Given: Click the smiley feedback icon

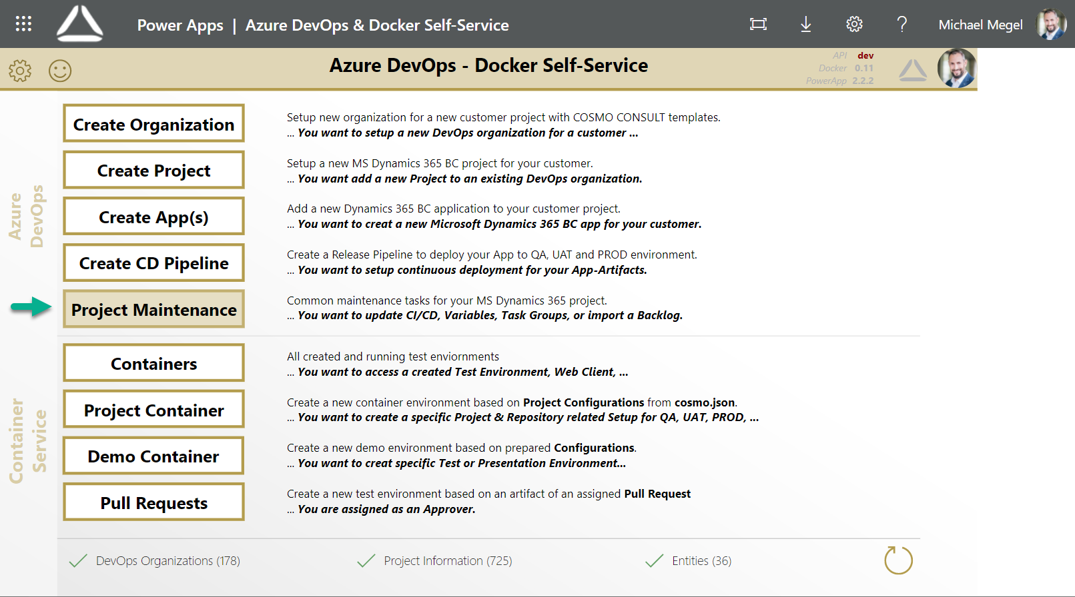Looking at the screenshot, I should click(60, 70).
